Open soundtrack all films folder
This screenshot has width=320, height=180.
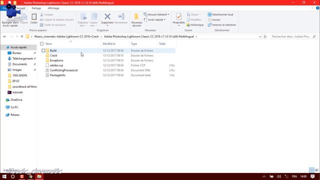coord(24,86)
